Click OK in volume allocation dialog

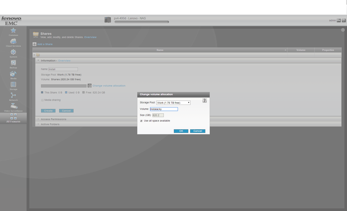[181, 131]
